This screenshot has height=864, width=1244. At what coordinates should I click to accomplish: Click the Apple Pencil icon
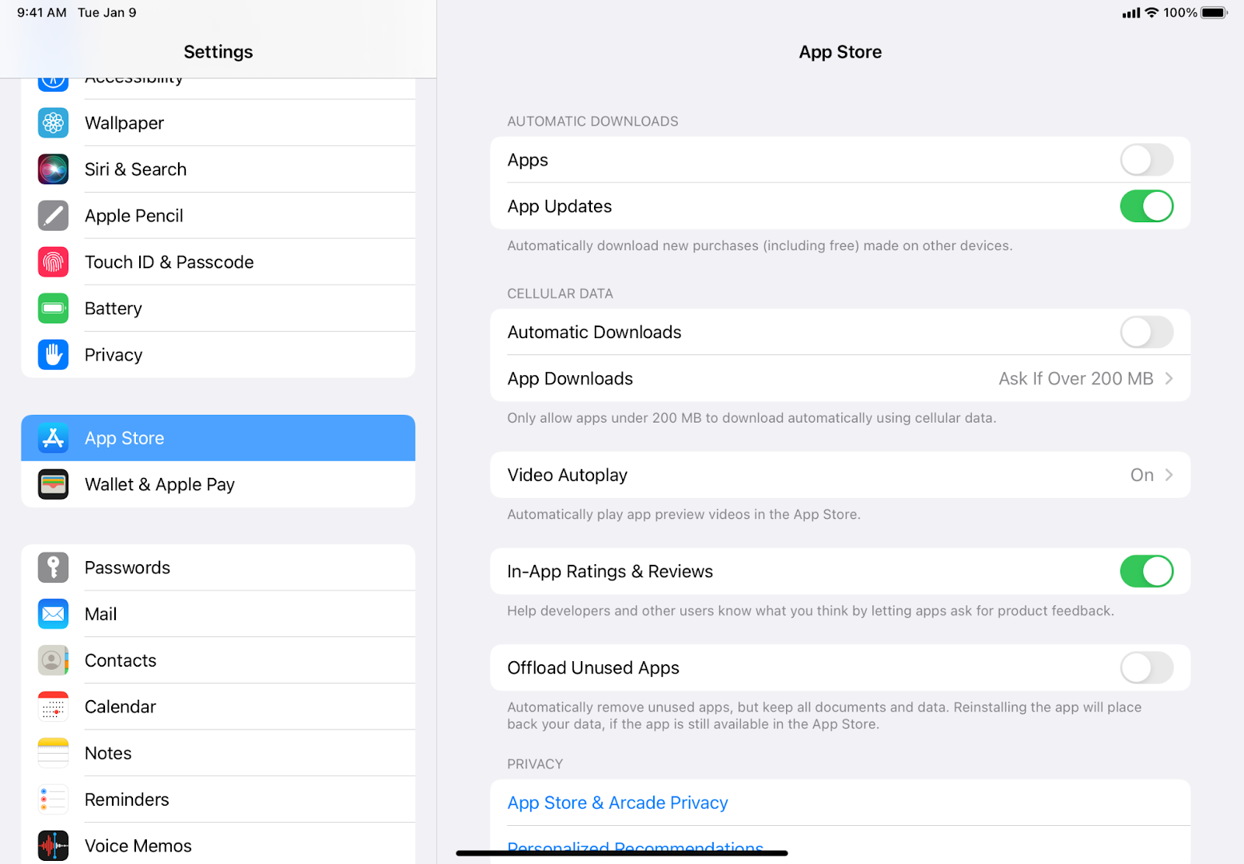[53, 216]
